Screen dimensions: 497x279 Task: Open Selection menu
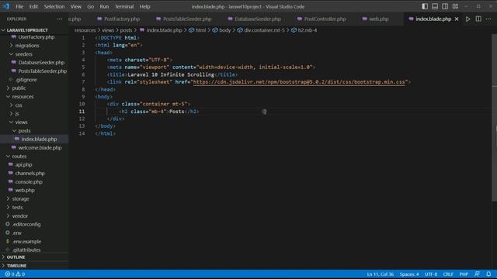click(x=54, y=7)
